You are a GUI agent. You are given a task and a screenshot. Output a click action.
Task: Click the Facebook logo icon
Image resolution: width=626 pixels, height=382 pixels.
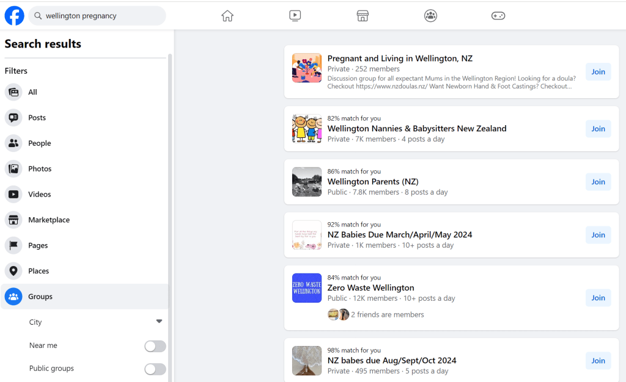[14, 16]
